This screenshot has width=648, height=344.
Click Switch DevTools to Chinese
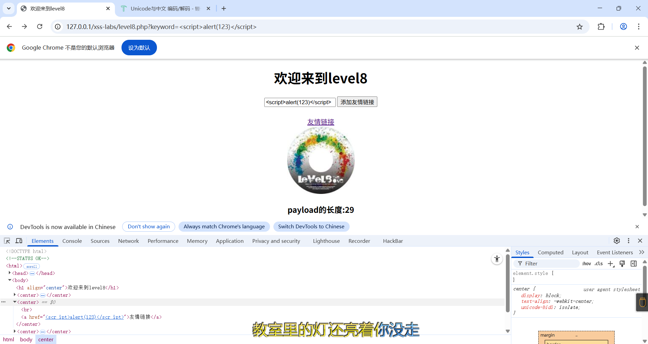coord(311,227)
